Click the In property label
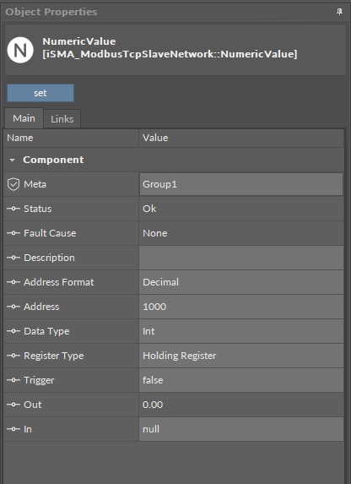This screenshot has width=351, height=484. [x=28, y=429]
